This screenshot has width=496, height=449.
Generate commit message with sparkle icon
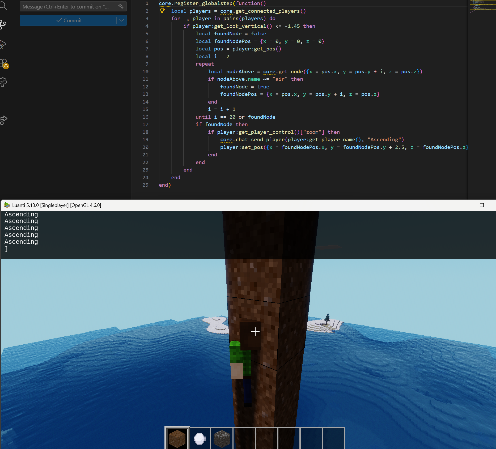tap(121, 7)
